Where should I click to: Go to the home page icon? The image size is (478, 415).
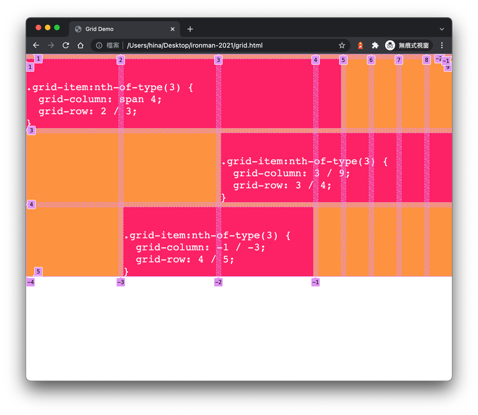coord(80,45)
